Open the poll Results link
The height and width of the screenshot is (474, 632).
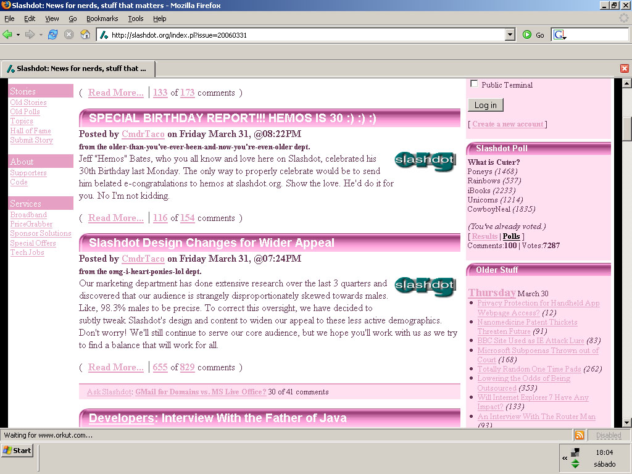484,236
